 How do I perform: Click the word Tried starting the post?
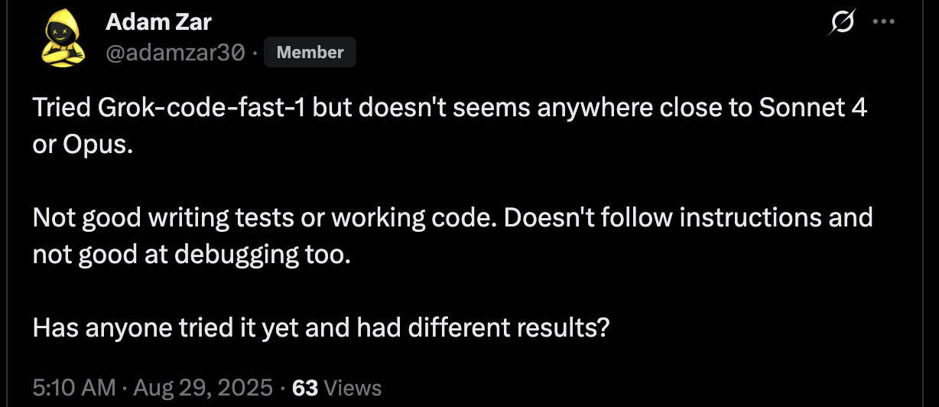tap(63, 109)
